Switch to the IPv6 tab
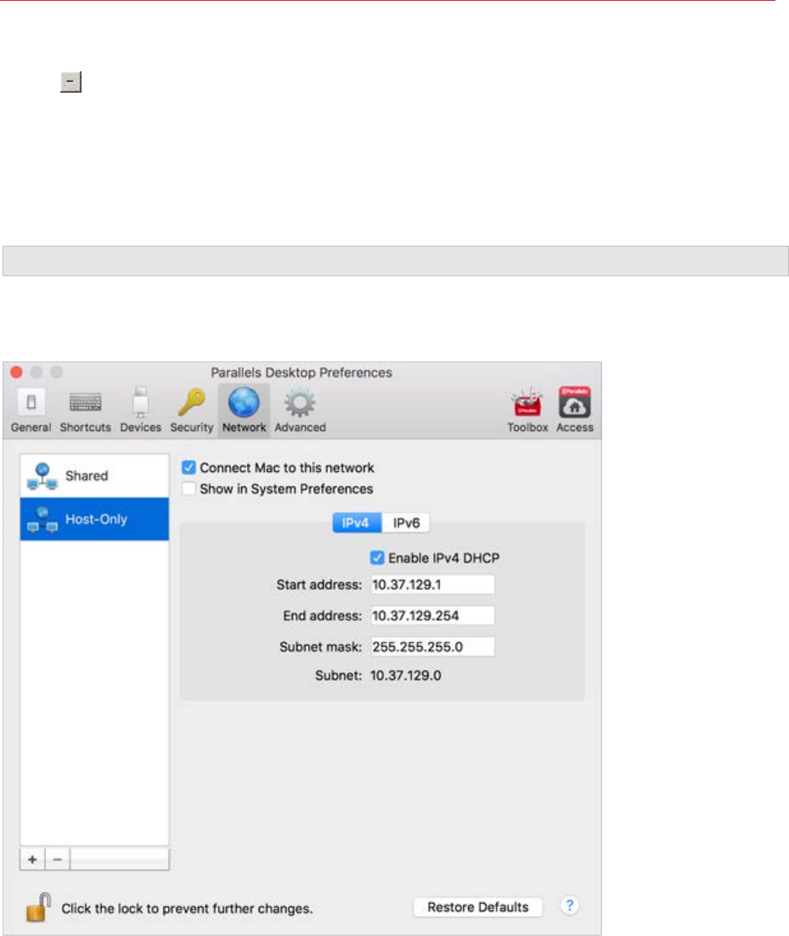Image resolution: width=789 pixels, height=936 pixels. coord(406,523)
